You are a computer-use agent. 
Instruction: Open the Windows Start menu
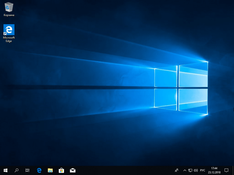[5, 170]
